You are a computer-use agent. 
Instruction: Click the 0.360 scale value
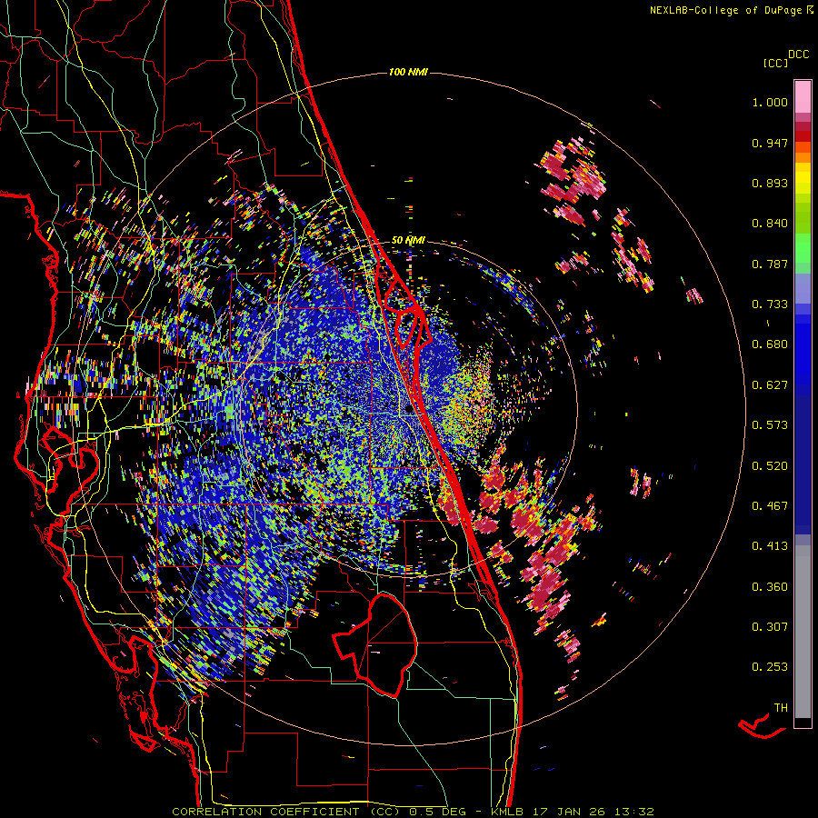(770, 587)
